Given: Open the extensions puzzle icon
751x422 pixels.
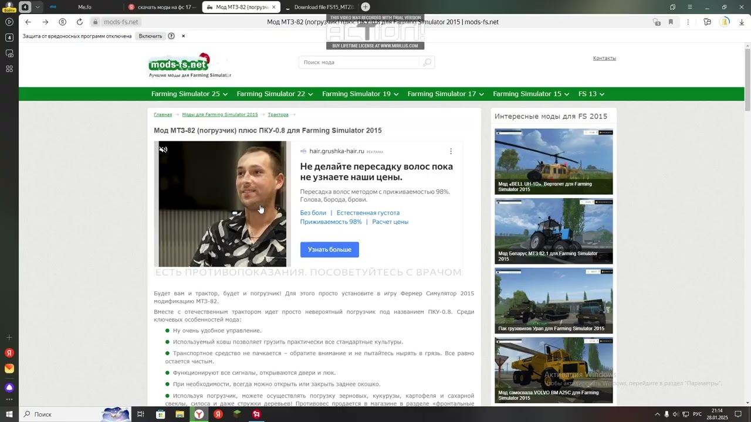Looking at the screenshot, I should click(x=708, y=22).
